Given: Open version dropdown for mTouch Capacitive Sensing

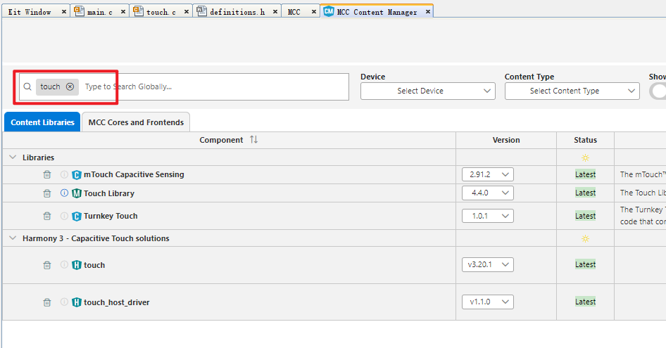Looking at the screenshot, I should pos(488,174).
